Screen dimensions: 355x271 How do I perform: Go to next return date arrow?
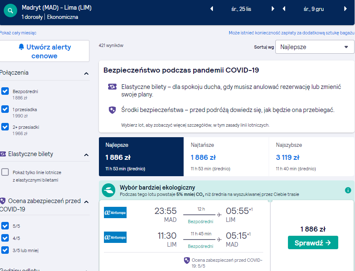pos(345,9)
